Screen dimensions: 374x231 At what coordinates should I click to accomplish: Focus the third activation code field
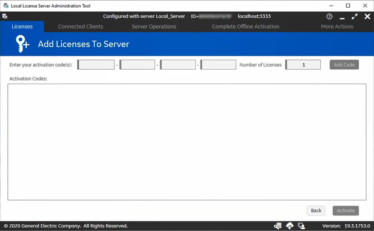178,65
